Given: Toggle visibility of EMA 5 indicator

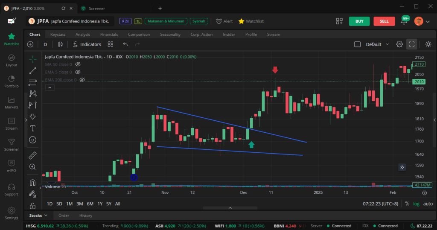Looking at the screenshot, I should coord(78,72).
